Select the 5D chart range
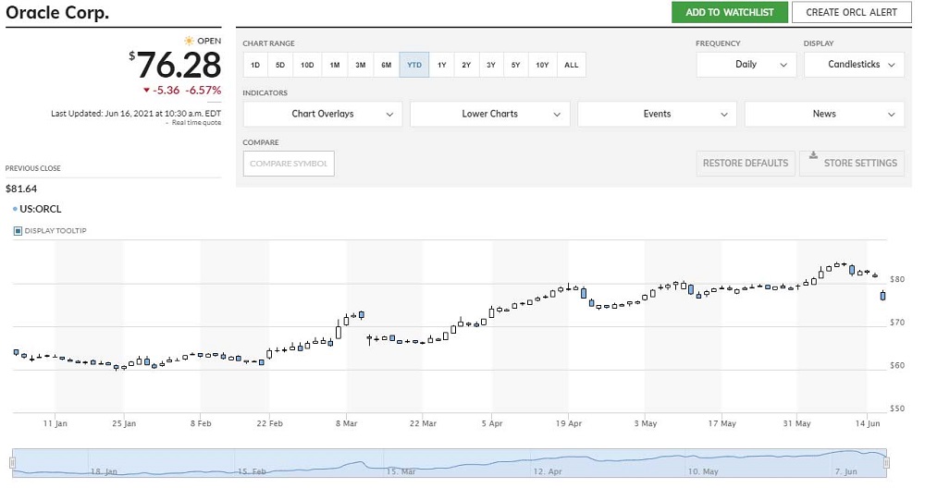Screen dimensions: 925x488 point(280,65)
